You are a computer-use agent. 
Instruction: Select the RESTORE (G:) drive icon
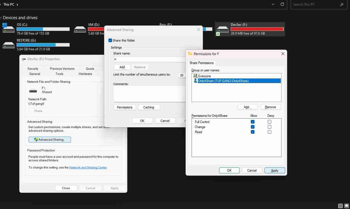click(x=8, y=45)
